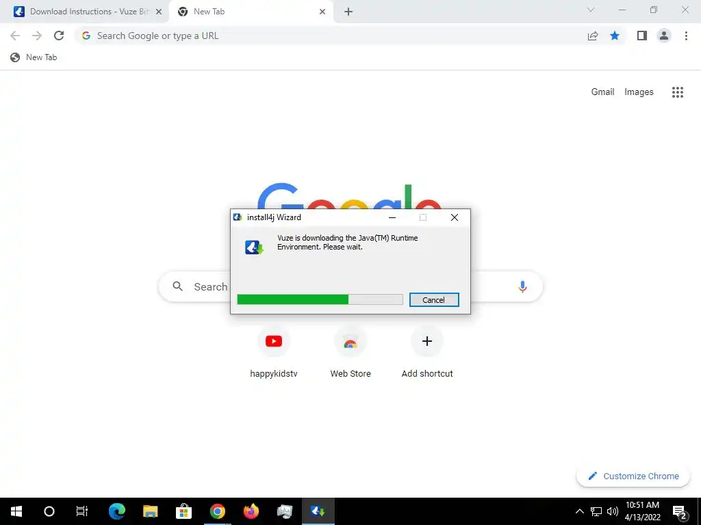Open the system monitor icon on taskbar
This screenshot has height=525, width=701.
coord(284,511)
